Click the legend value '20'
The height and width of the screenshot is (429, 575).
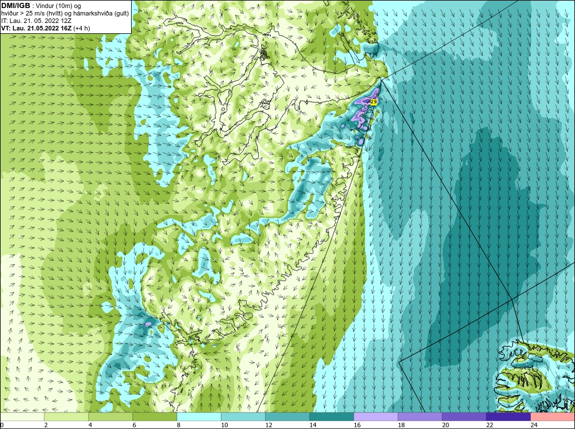446,425
